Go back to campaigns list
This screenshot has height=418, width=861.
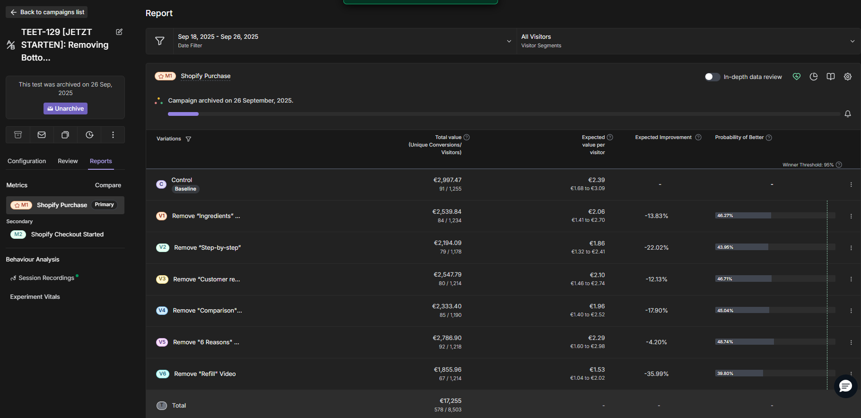(47, 12)
